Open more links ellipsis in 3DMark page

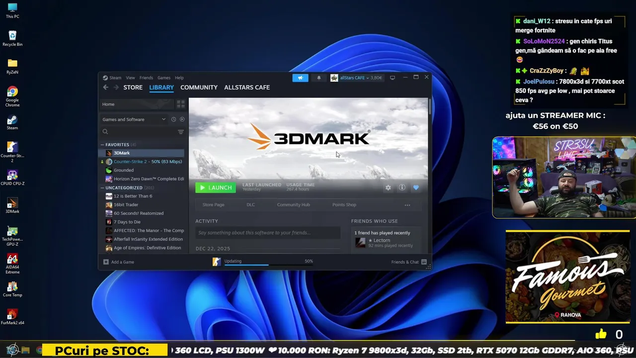click(407, 205)
